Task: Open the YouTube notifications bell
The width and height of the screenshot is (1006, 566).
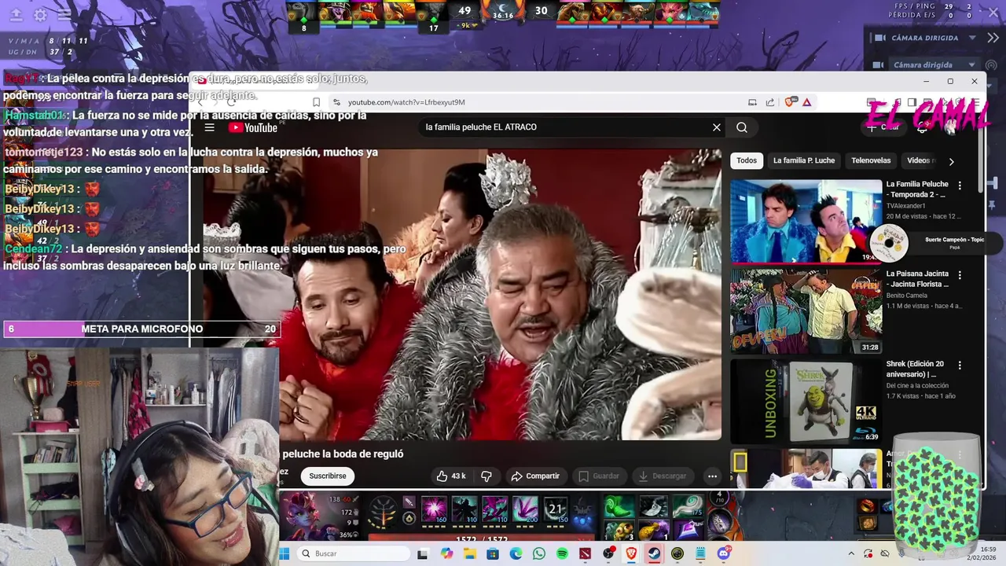Action: (923, 127)
